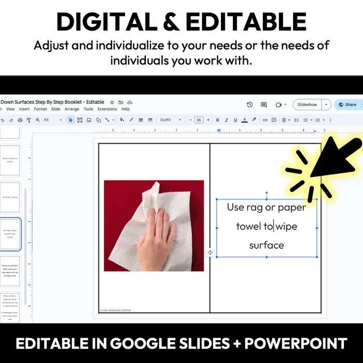This screenshot has height=363, width=363.
Task: Click the insert link icon
Action: click(265, 120)
